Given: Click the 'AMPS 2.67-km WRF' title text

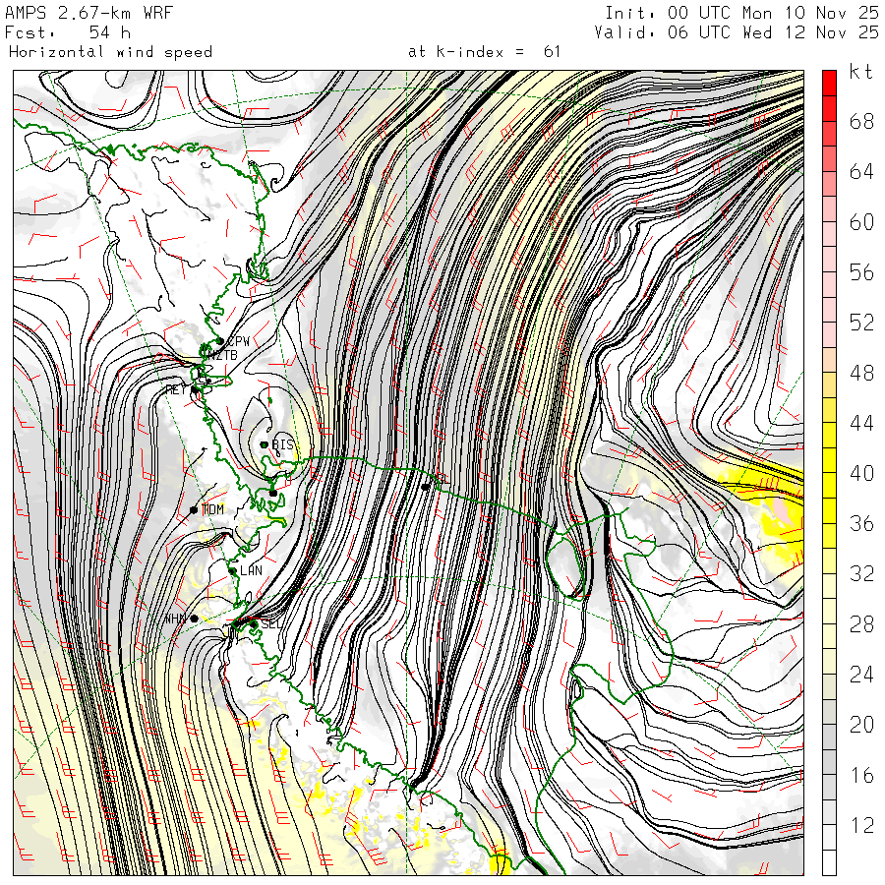Looking at the screenshot, I should point(88,13).
